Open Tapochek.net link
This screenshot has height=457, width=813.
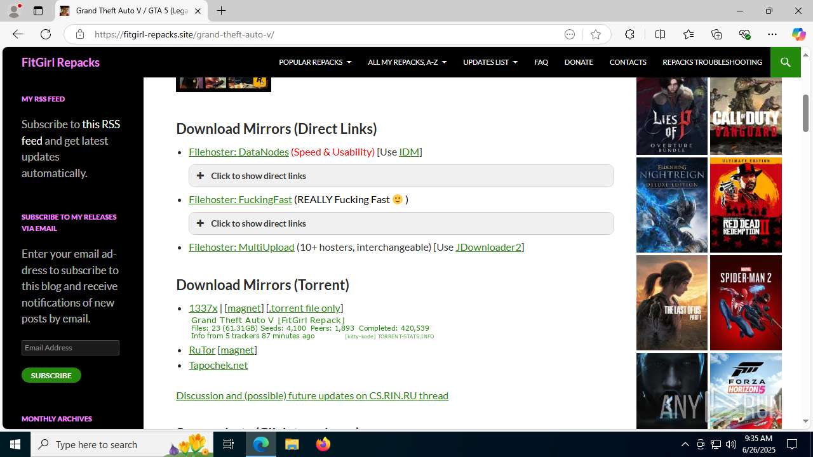[x=218, y=365]
